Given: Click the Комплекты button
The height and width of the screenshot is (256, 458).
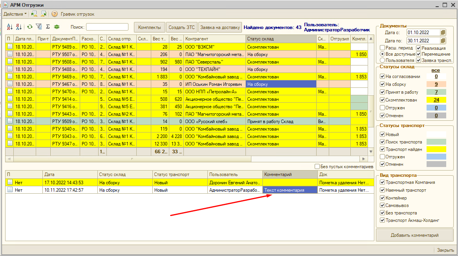Looking at the screenshot, I should click(x=150, y=27).
